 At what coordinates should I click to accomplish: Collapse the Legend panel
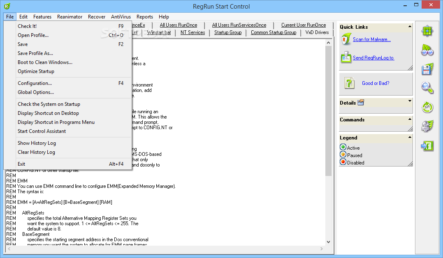(x=410, y=137)
